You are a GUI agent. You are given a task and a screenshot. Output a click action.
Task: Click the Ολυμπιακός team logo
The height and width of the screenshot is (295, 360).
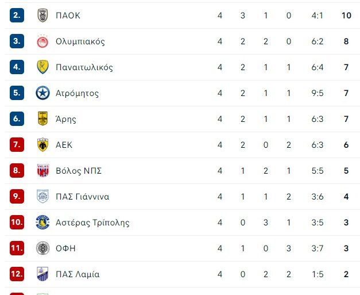(x=42, y=41)
